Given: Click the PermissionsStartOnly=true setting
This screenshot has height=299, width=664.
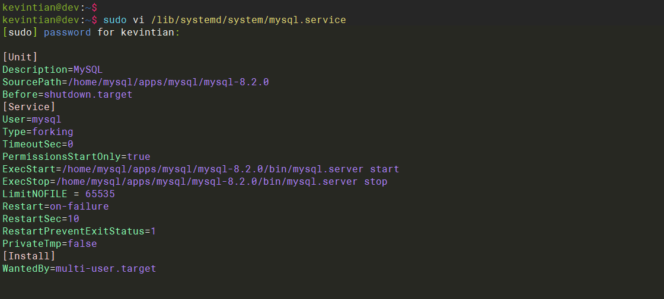Looking at the screenshot, I should coord(76,156).
